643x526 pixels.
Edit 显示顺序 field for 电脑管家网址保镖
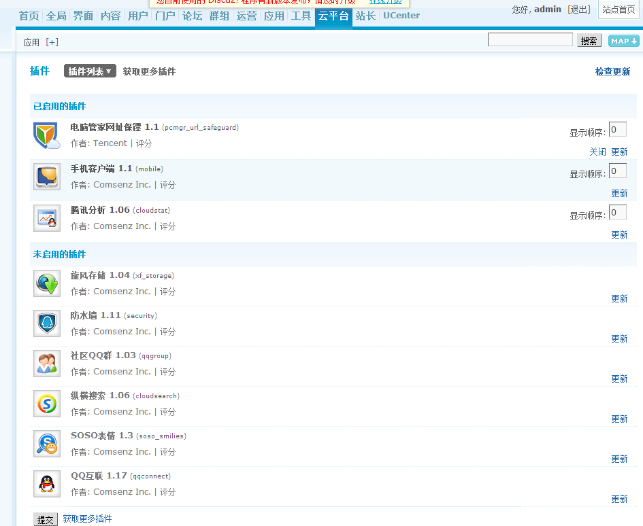618,129
